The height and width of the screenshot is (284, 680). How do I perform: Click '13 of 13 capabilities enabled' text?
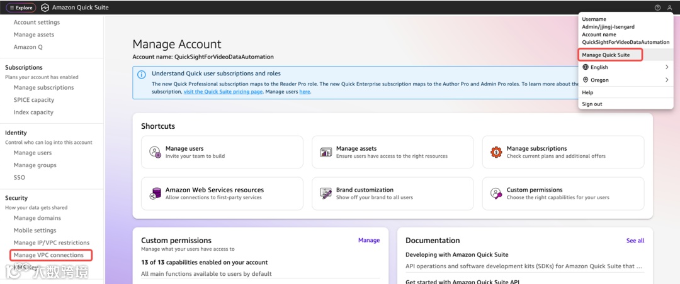pos(204,263)
